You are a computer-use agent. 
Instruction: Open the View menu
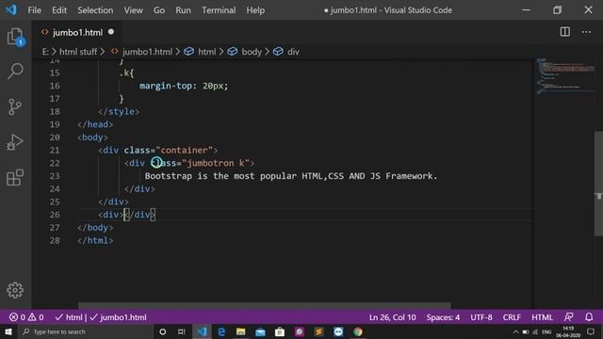pos(133,10)
